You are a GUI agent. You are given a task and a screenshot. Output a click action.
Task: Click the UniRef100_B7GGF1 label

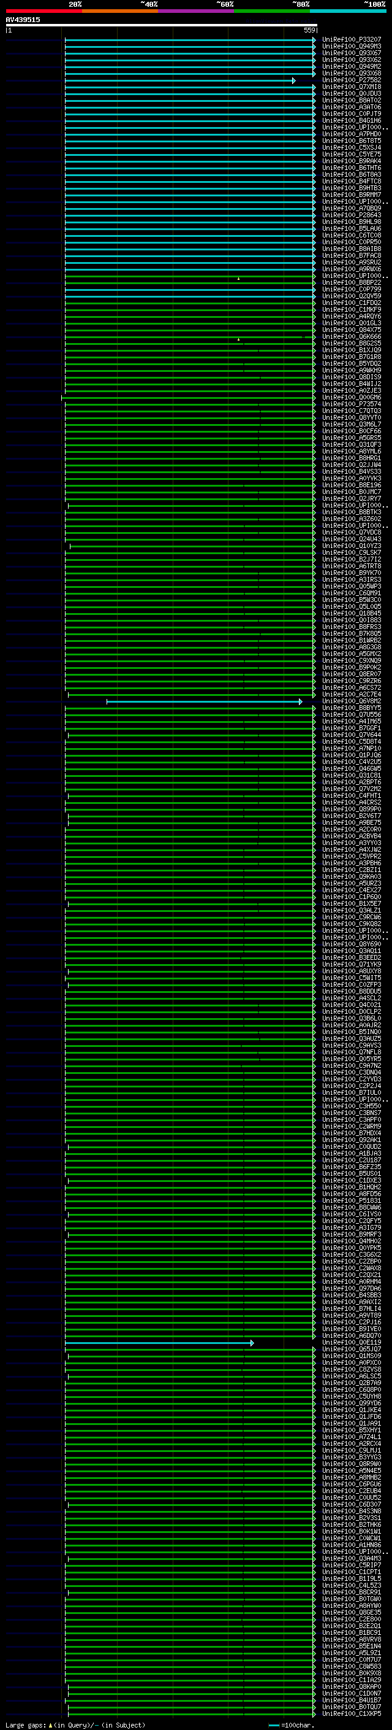(x=351, y=728)
